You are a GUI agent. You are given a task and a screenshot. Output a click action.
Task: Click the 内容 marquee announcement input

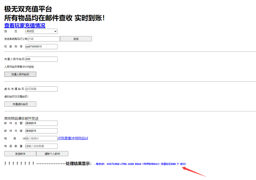[44, 39]
